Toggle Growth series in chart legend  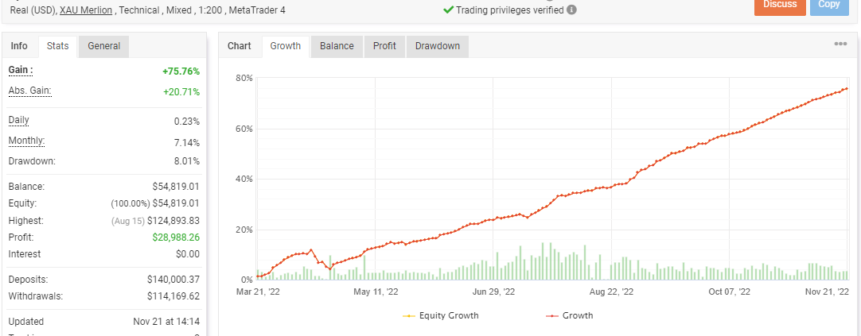pyautogui.click(x=570, y=315)
